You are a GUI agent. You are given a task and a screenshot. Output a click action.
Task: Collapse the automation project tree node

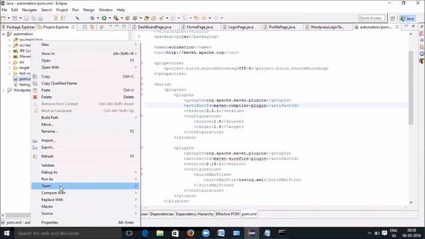pos(3,34)
